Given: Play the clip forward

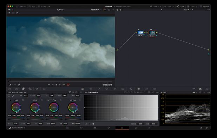Looking at the screenshot, I should coord(60,84).
